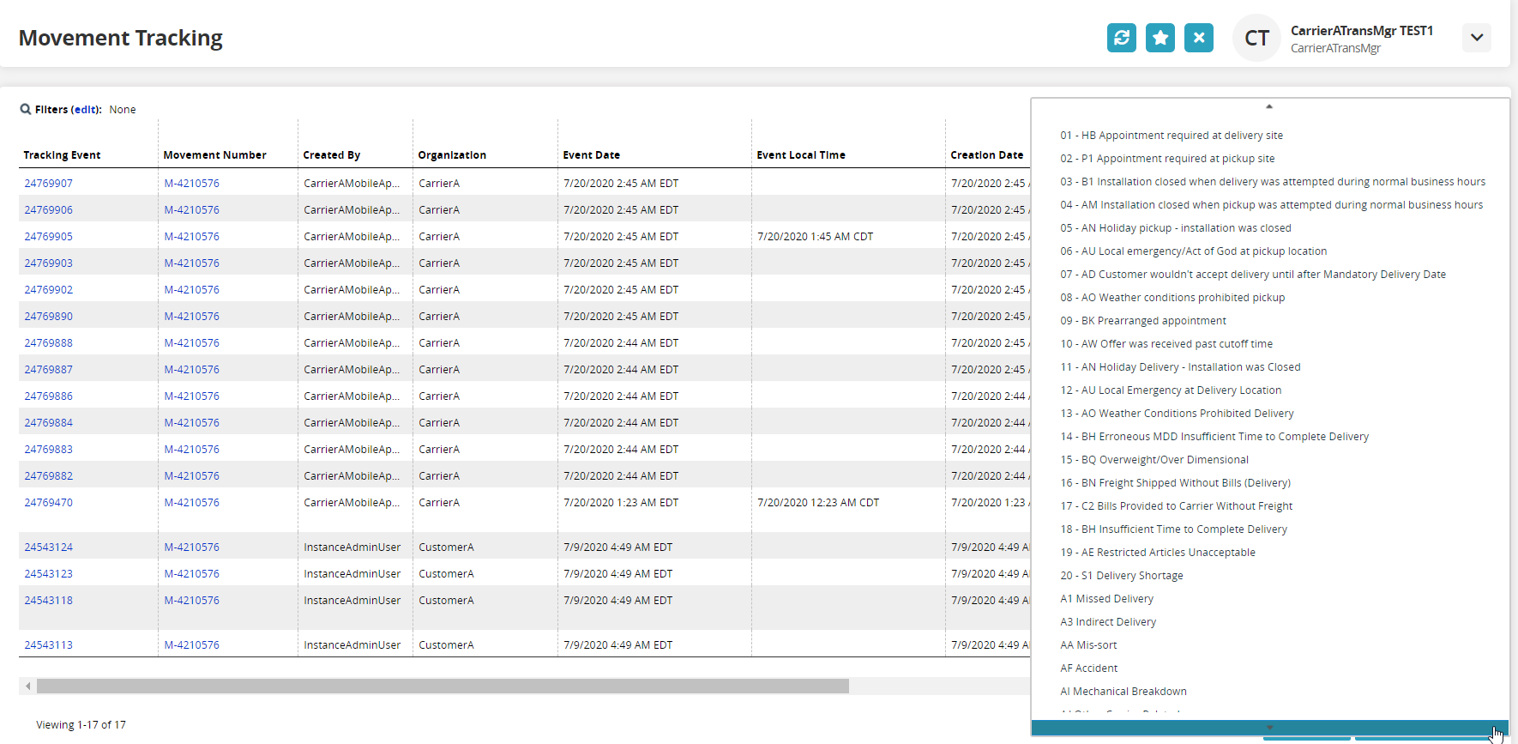Pick '11 - AN Holiday Delivery - Installation was Closed'
The height and width of the screenshot is (744, 1518).
click(1180, 367)
